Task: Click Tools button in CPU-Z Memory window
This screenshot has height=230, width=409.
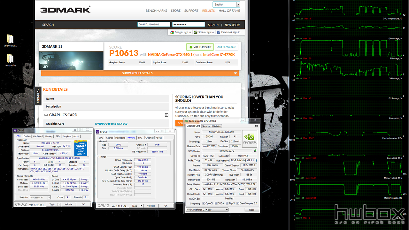Action: click(x=135, y=206)
